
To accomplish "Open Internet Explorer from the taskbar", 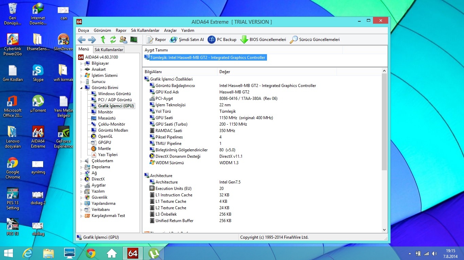I will 28,253.
